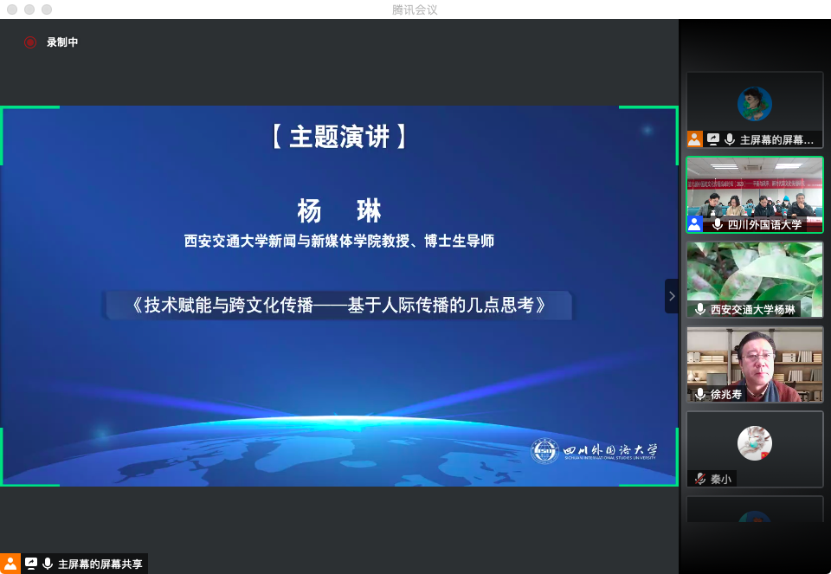Click microphone icon next to 徐兆寿

(x=699, y=394)
